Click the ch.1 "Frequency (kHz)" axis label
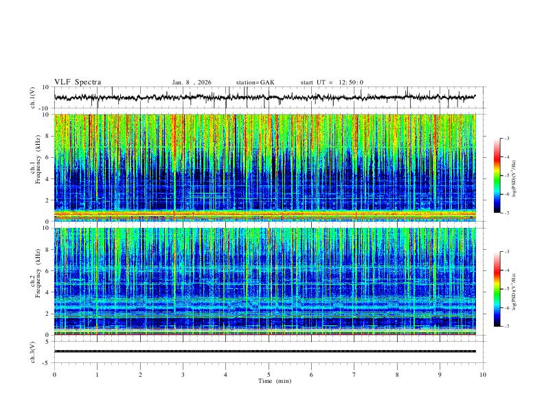Image resolution: width=544 pixels, height=420 pixels. (x=38, y=159)
